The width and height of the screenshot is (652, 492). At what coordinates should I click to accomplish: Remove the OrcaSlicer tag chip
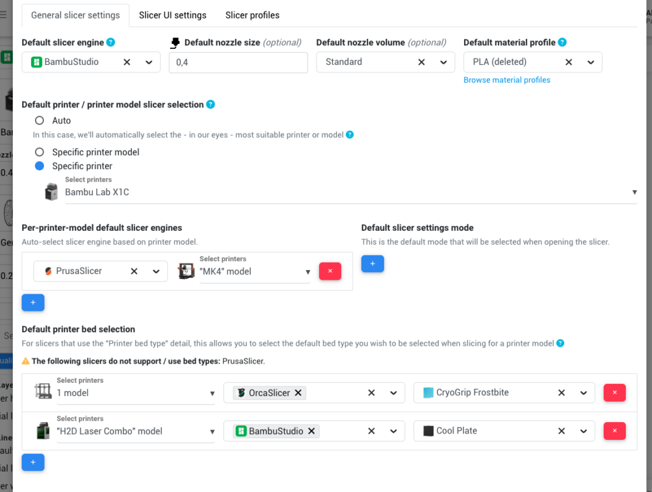coord(298,393)
